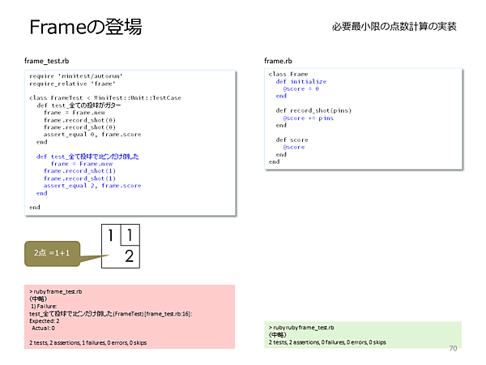Click the 'class FrameTest < MiniTest::Unit::TestCase' line

pyautogui.click(x=105, y=98)
